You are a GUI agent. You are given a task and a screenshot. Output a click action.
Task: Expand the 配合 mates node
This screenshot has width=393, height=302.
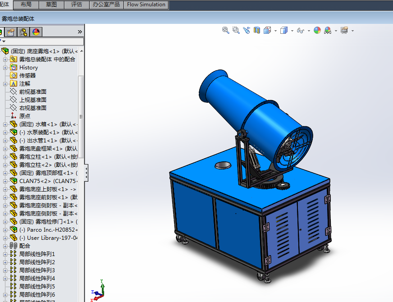click(x=5, y=246)
